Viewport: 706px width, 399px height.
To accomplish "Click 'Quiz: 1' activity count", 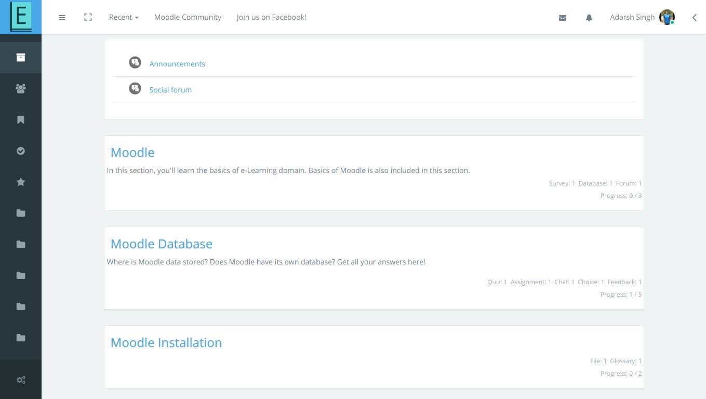I will pyautogui.click(x=497, y=282).
